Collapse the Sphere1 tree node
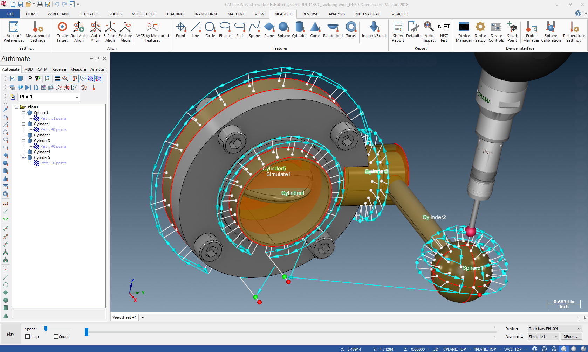This screenshot has width=588, height=352. tap(23, 113)
